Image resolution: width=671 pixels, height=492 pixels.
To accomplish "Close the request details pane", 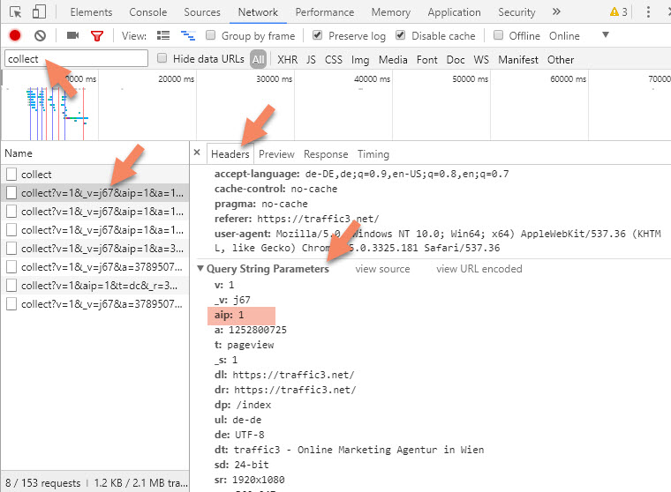I will tap(197, 153).
